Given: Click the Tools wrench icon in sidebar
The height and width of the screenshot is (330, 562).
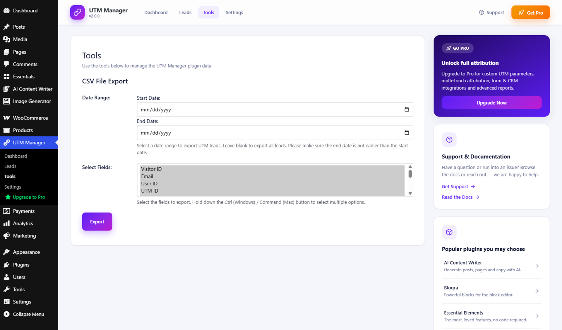Looking at the screenshot, I should 6,289.
